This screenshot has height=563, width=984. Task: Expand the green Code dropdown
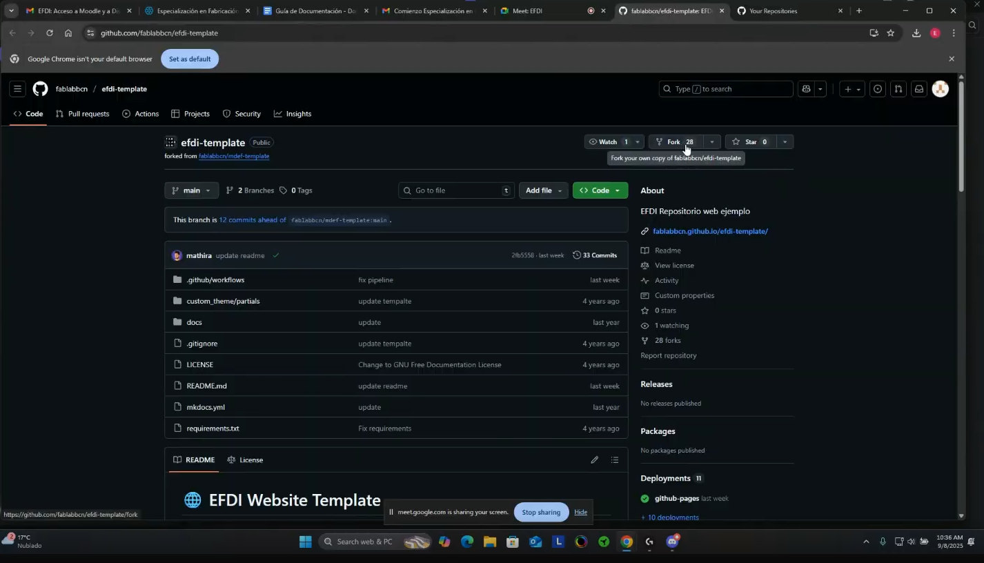coord(600,190)
